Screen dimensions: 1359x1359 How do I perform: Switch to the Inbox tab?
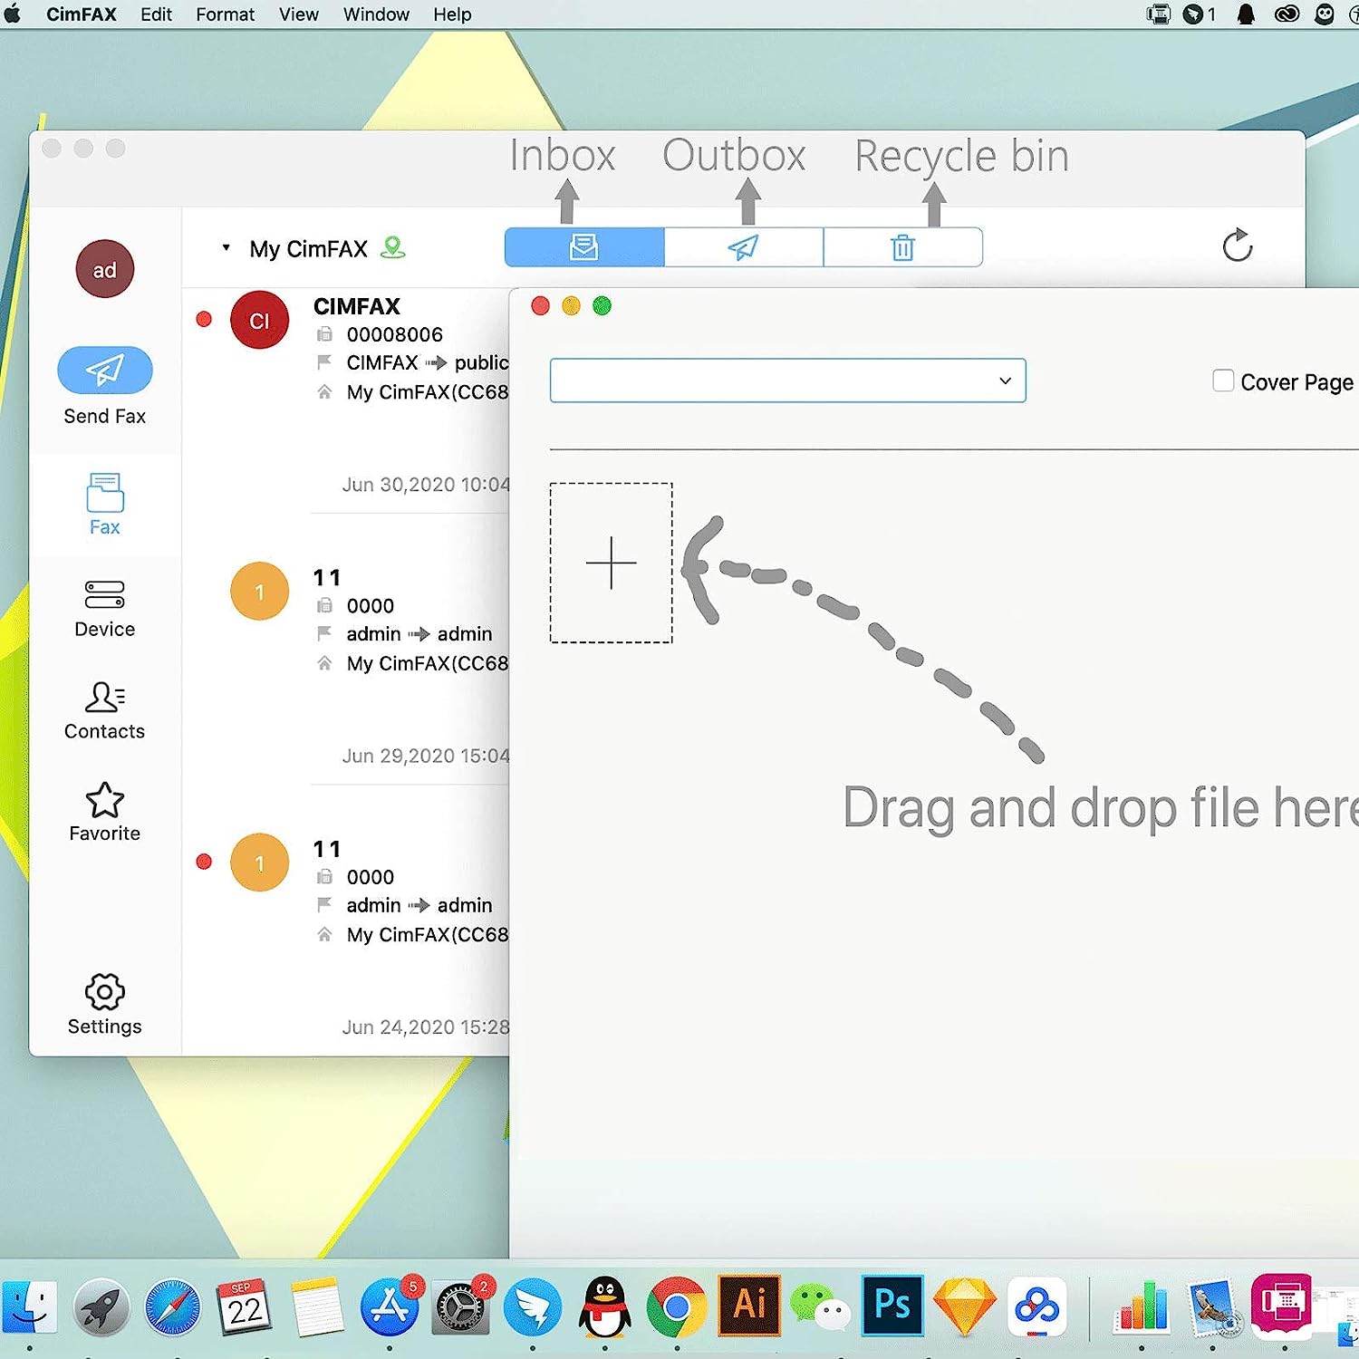coord(584,247)
